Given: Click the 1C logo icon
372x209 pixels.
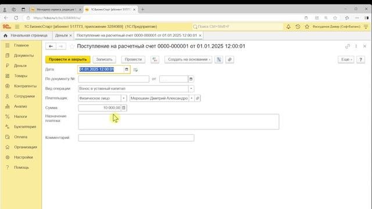Looking at the screenshot, I should pyautogui.click(x=6, y=27).
